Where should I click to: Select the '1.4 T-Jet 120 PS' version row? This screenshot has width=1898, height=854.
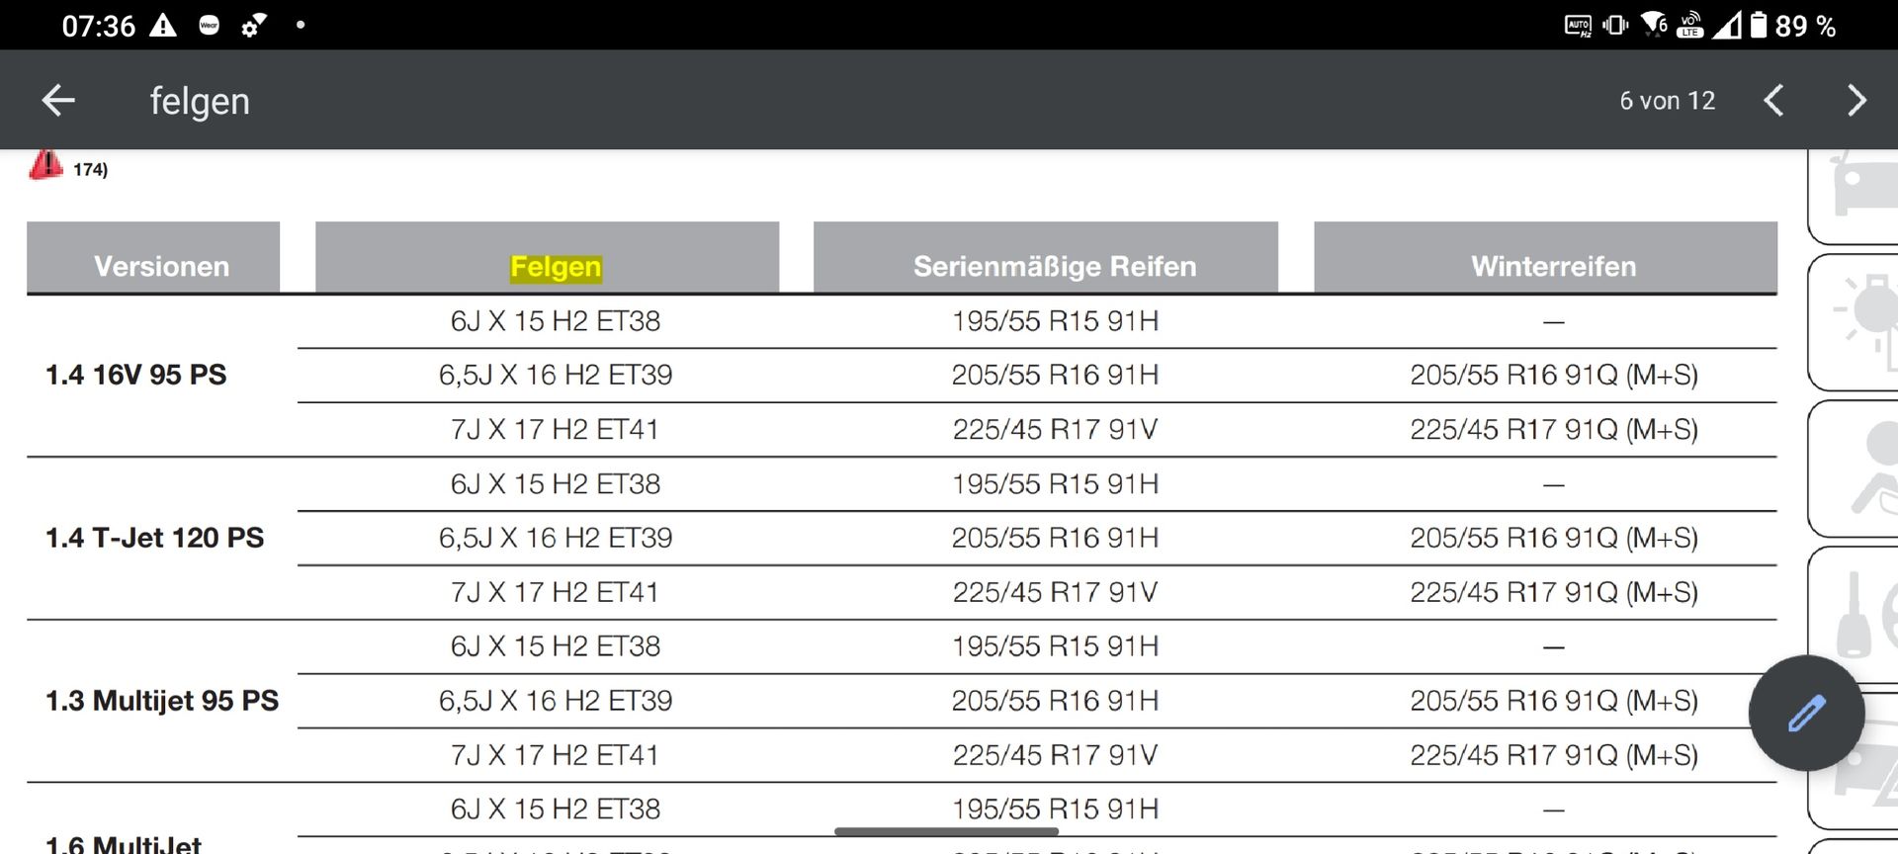(x=155, y=538)
